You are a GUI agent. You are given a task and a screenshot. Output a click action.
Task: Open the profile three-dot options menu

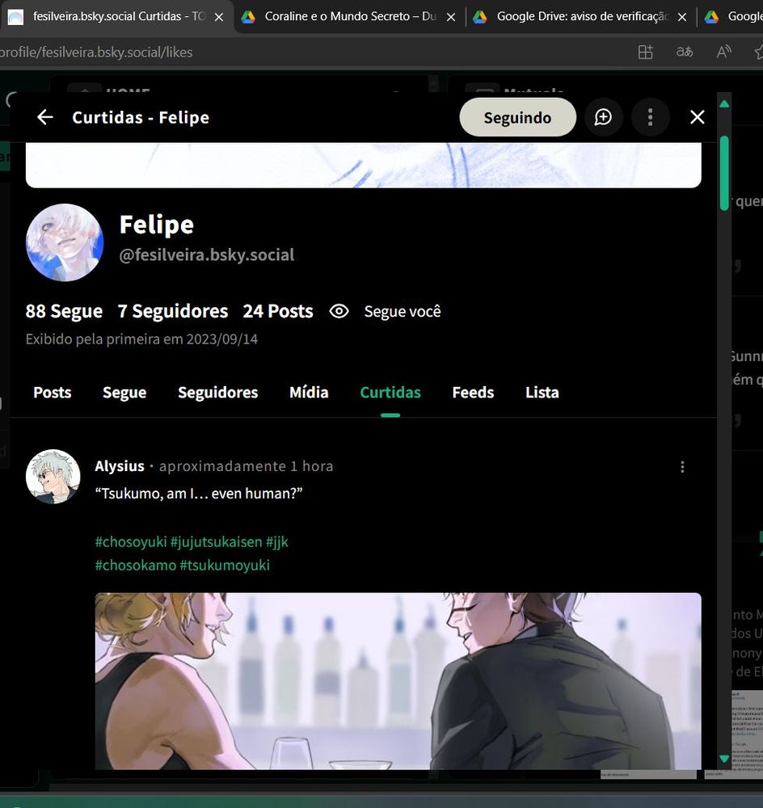coord(650,117)
